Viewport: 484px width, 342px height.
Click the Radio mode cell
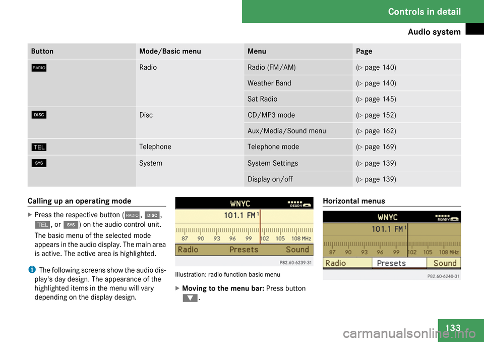(x=190, y=83)
